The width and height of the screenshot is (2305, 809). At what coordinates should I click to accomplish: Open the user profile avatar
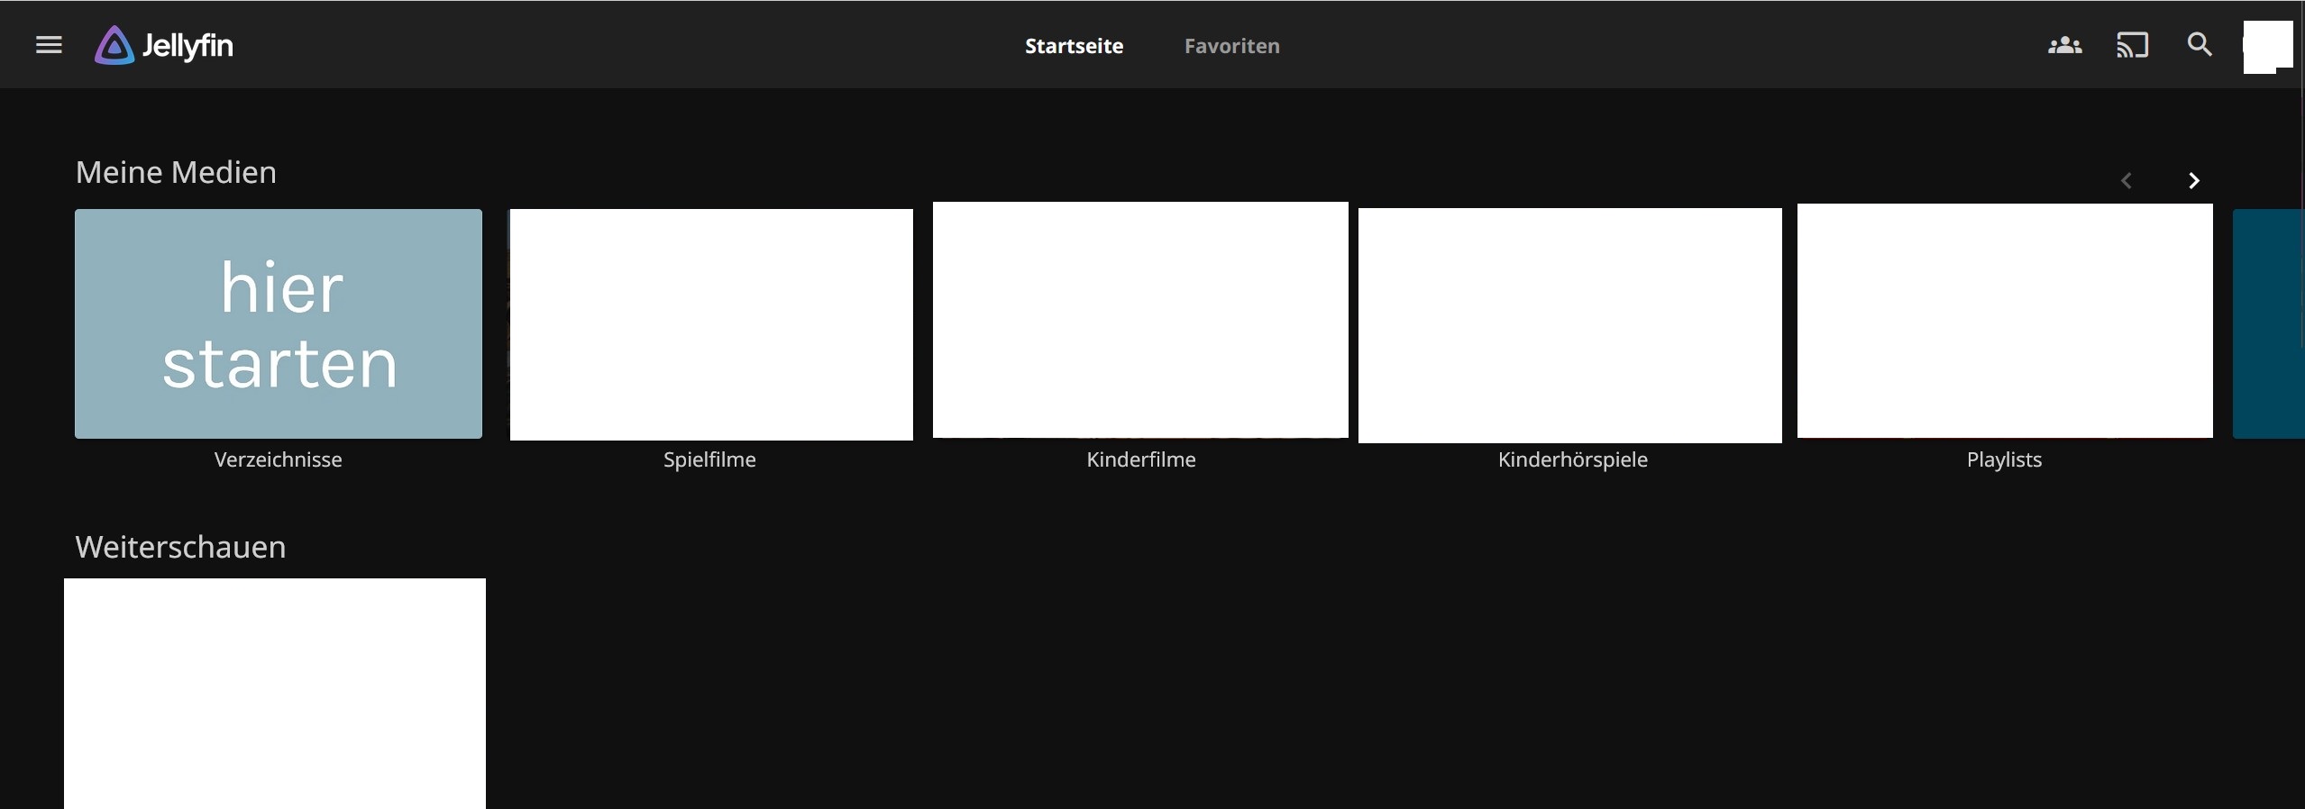point(2267,47)
